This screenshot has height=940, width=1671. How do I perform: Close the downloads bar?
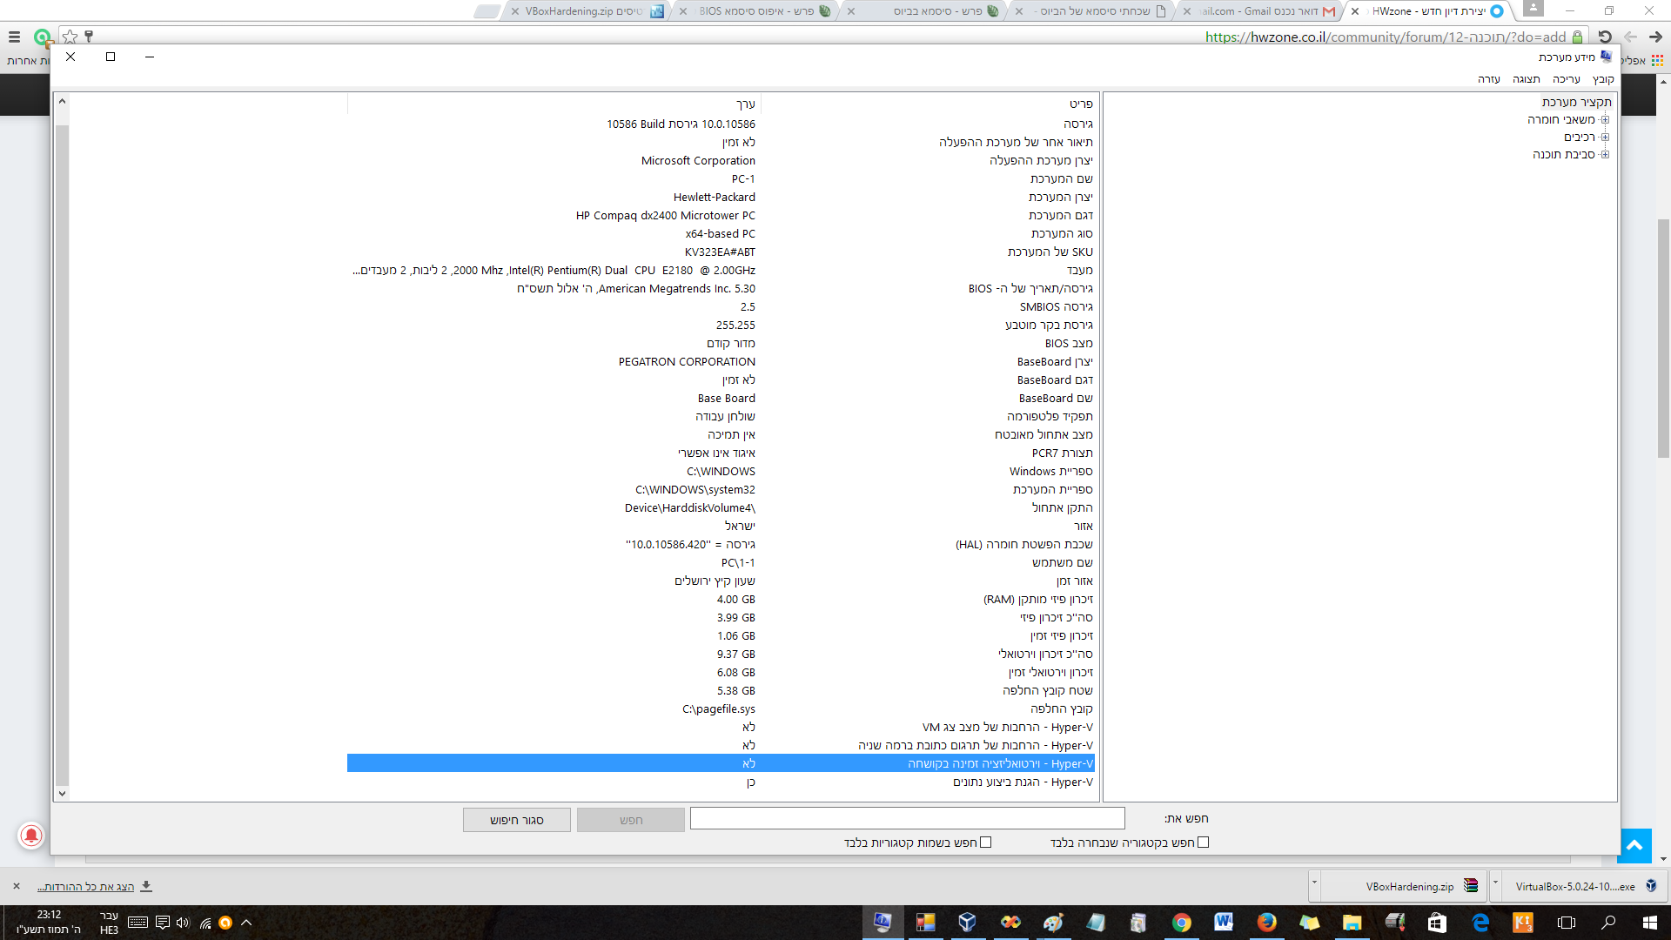16,886
